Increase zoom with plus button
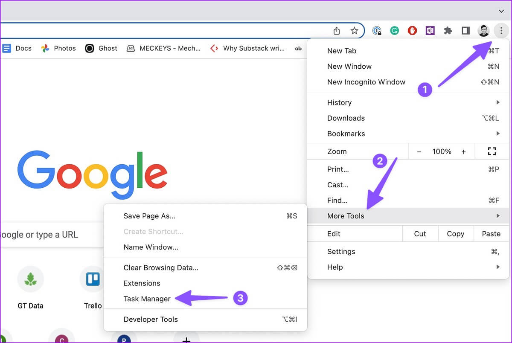512x343 pixels. [x=464, y=151]
